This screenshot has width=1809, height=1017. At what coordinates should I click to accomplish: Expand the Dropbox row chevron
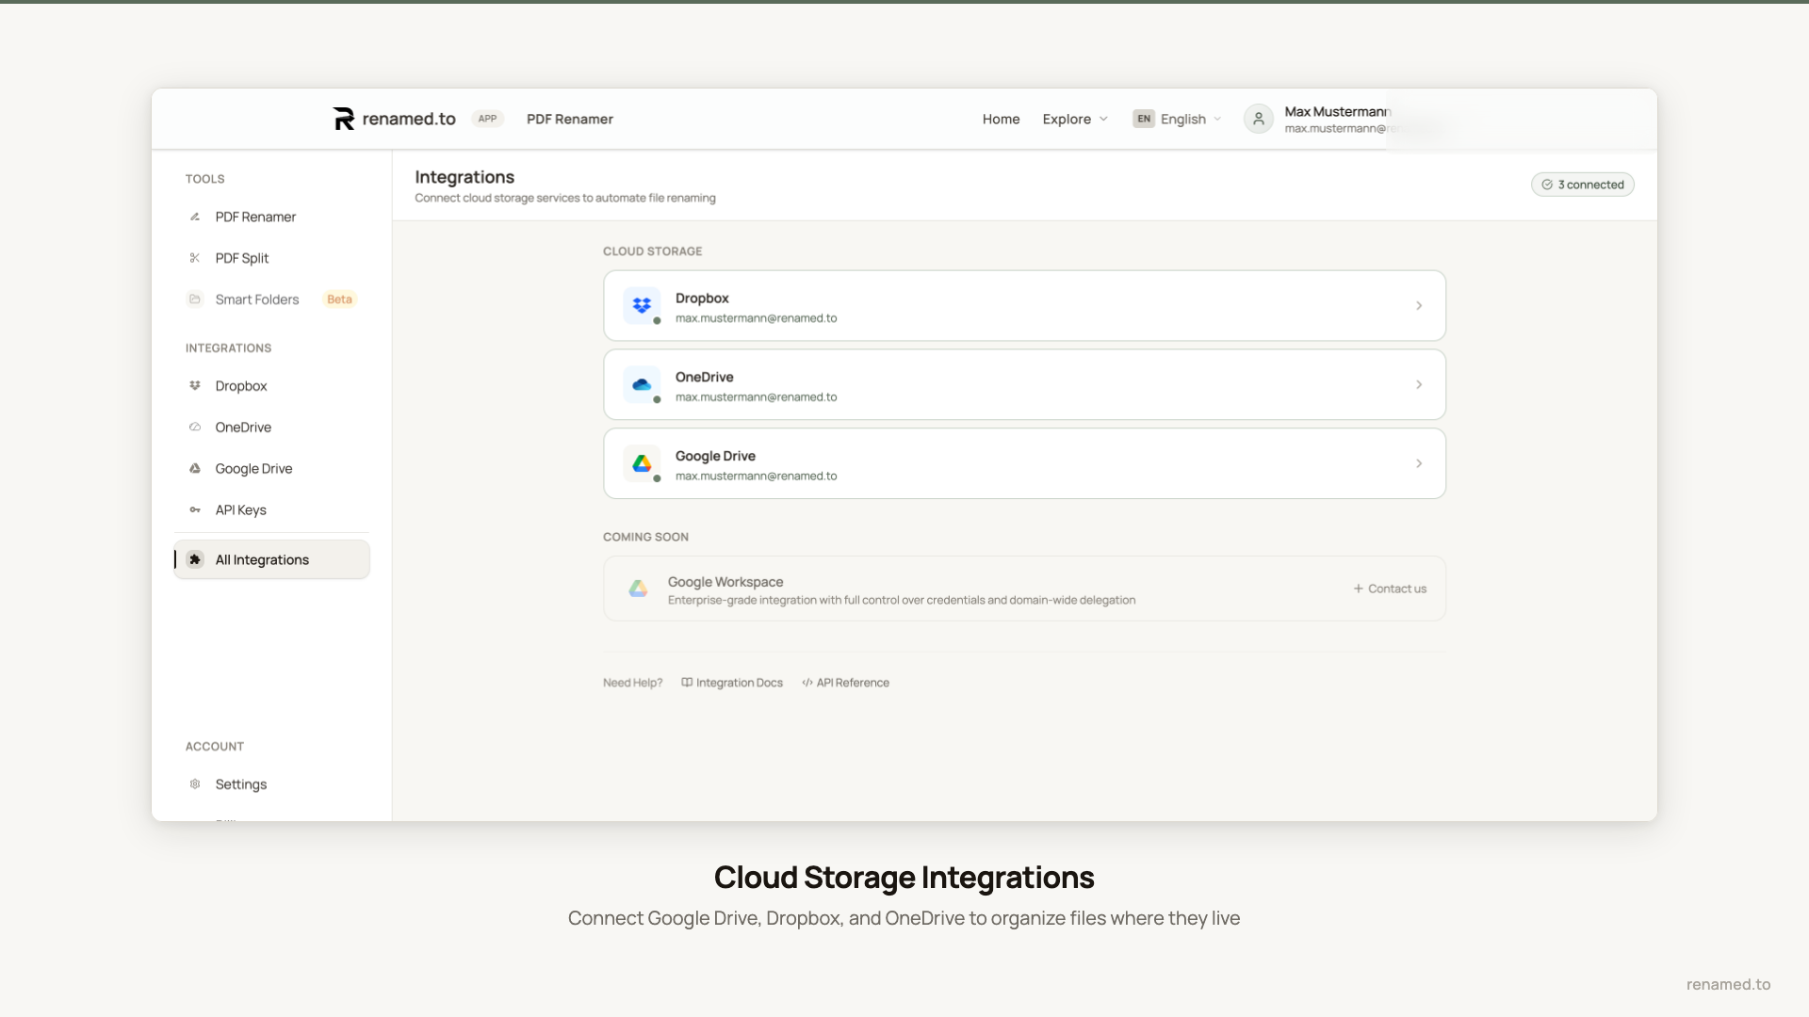(x=1419, y=306)
